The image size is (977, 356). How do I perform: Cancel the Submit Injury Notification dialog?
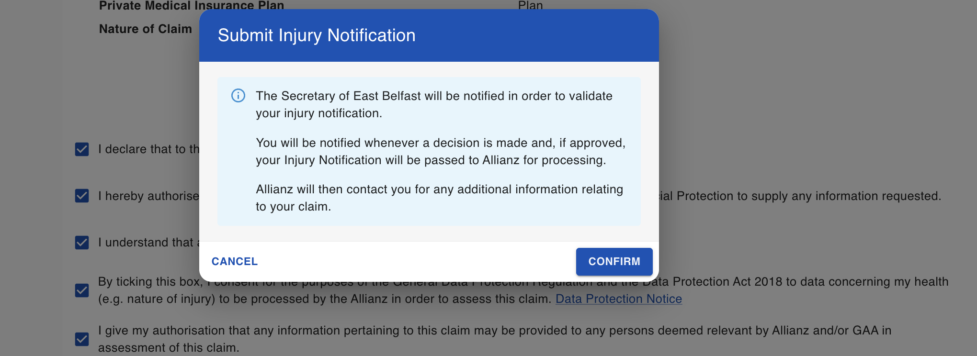pyautogui.click(x=235, y=261)
